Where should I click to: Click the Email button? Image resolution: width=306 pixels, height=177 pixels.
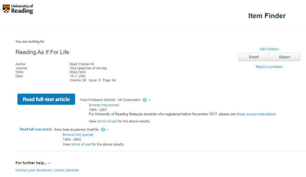point(254,57)
